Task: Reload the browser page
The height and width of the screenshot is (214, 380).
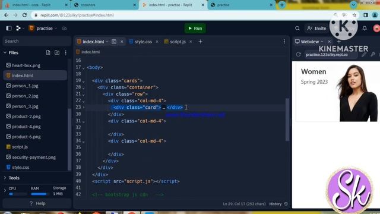Action: pyautogui.click(x=24, y=15)
